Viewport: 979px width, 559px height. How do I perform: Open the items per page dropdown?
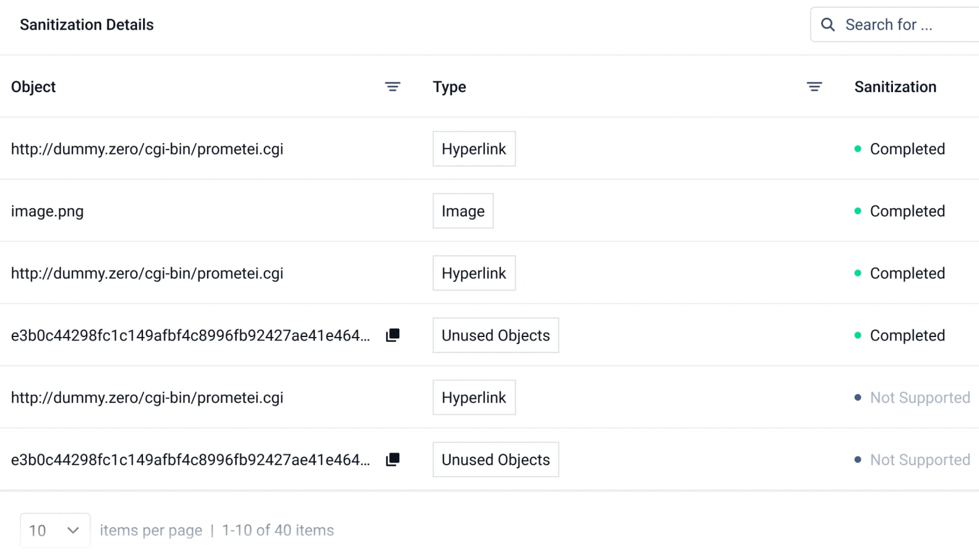pyautogui.click(x=55, y=530)
